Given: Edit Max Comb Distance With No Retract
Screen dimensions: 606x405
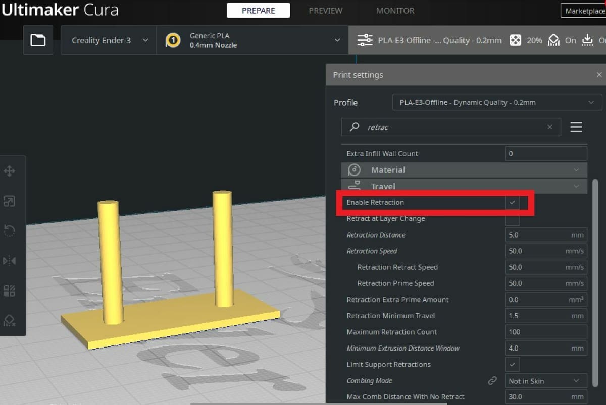Looking at the screenshot, I should click(546, 396).
